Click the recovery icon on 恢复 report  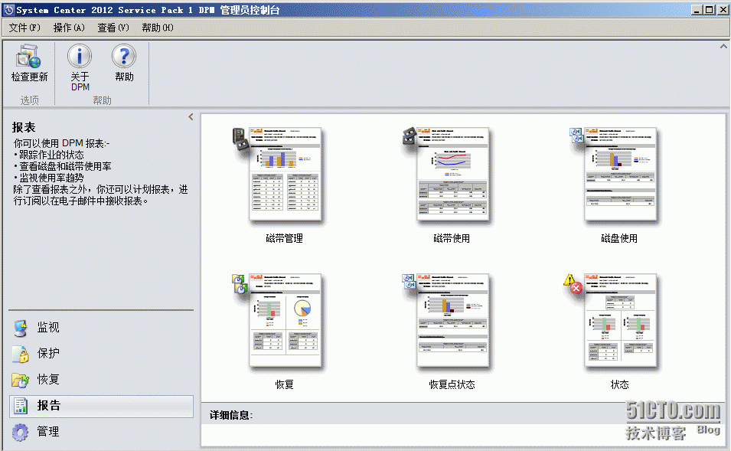point(240,284)
